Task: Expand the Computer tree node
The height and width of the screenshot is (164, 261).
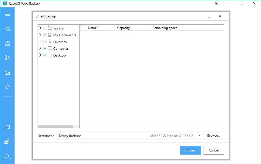Action: [x=40, y=48]
